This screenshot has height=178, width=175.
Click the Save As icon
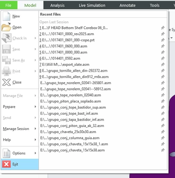(x=6, y=60)
